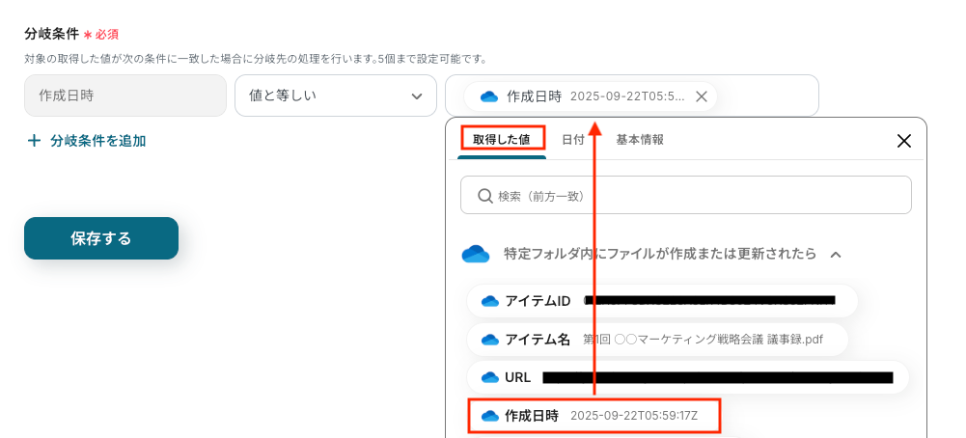The width and height of the screenshot is (966, 438).
Task: Click cloud icon in the 作成日時 list row
Action: [x=490, y=416]
